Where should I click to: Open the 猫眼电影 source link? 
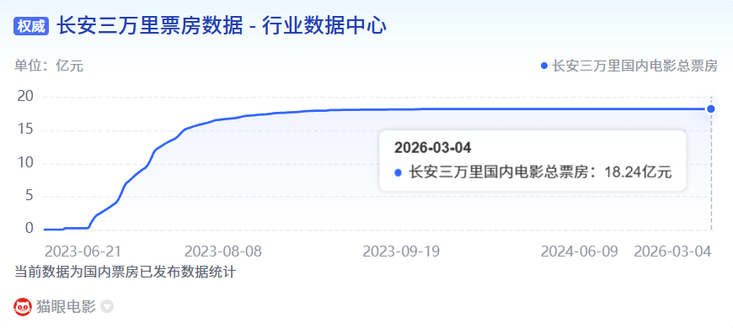[x=66, y=306]
